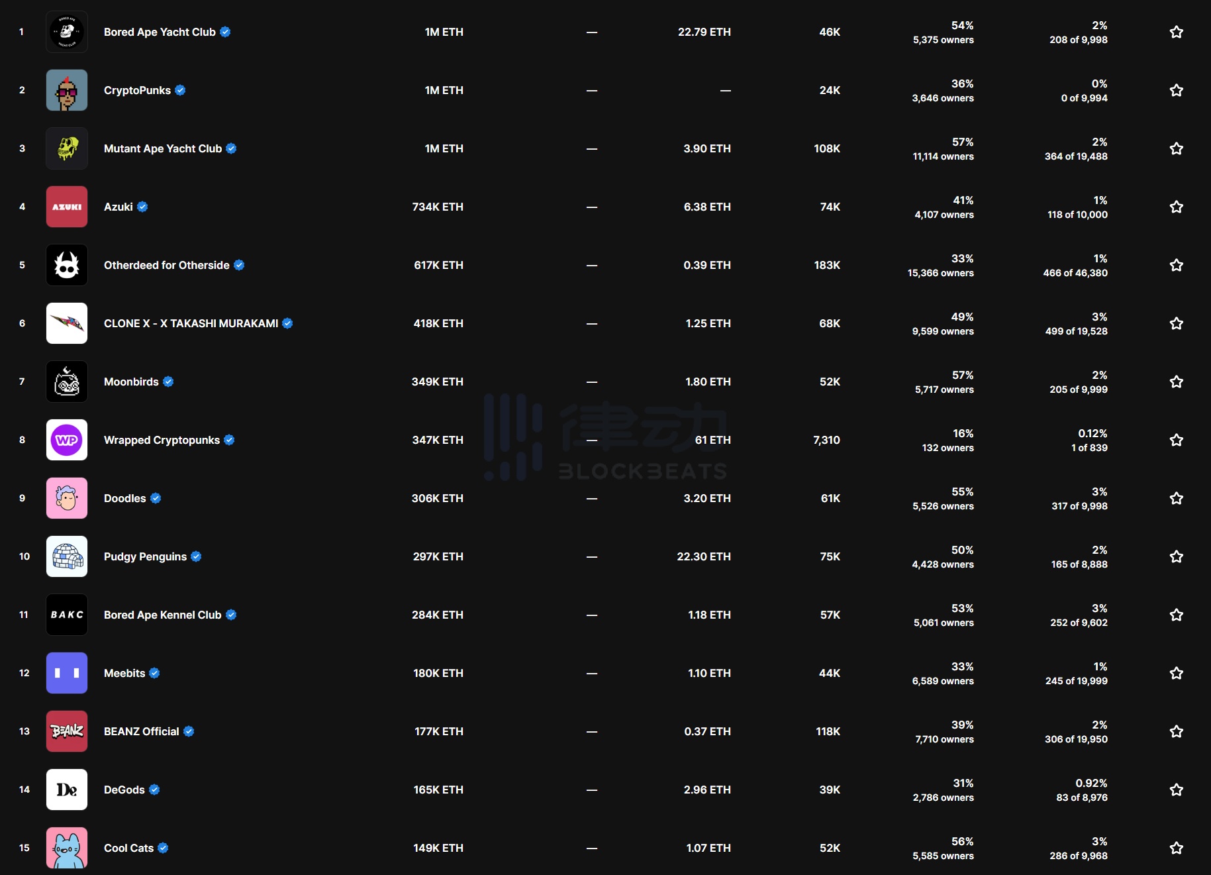
Task: Star the Pudgy Penguins collection
Action: (1176, 556)
